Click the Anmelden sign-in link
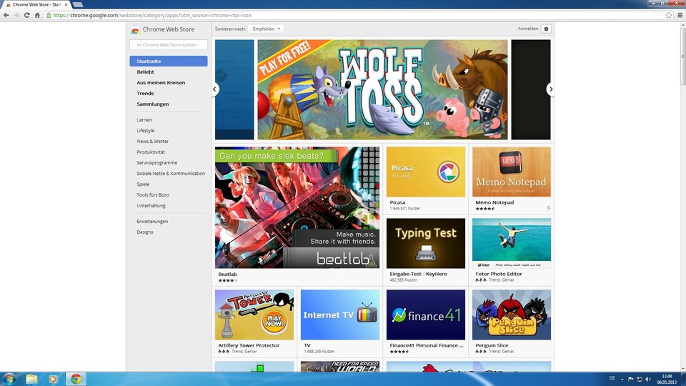The height and width of the screenshot is (386, 686). 528,29
